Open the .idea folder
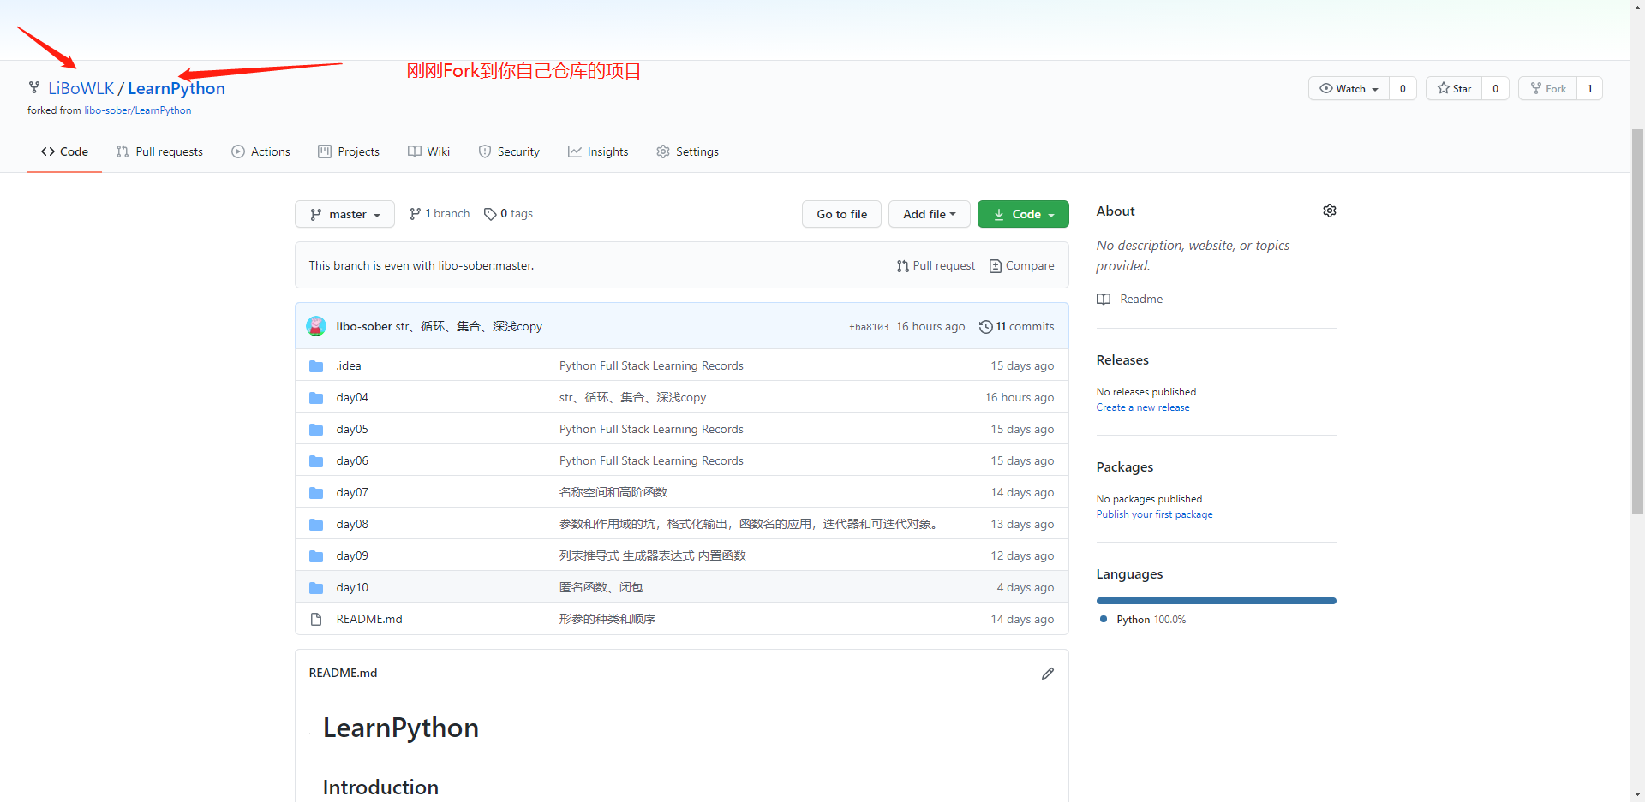Viewport: 1645px width, 802px height. (349, 365)
